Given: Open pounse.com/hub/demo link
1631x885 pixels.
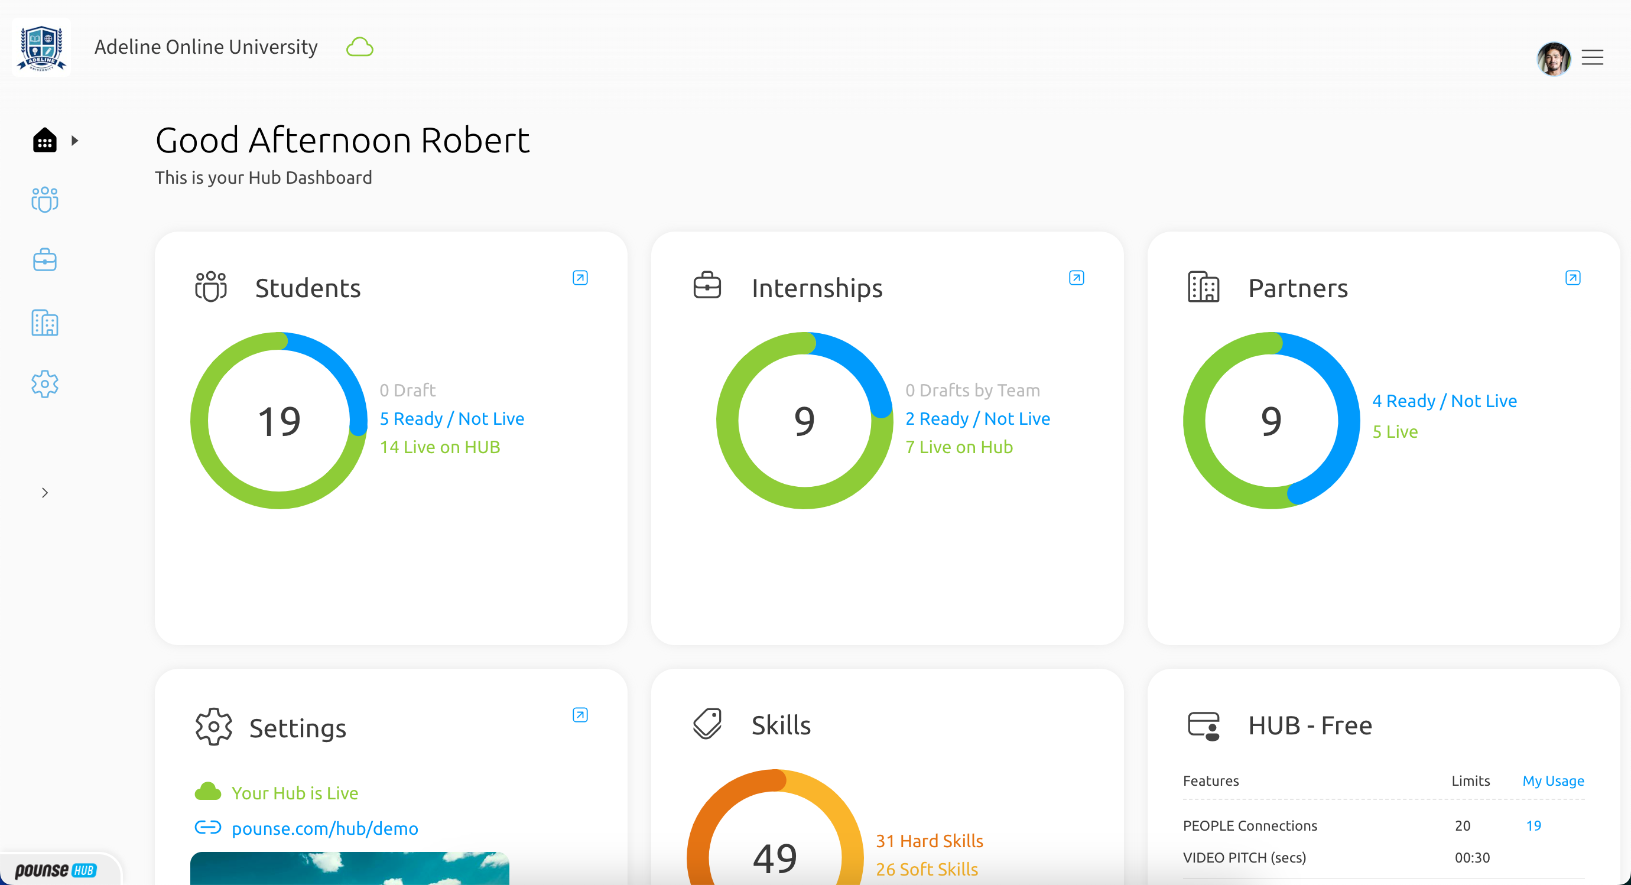Looking at the screenshot, I should (325, 828).
